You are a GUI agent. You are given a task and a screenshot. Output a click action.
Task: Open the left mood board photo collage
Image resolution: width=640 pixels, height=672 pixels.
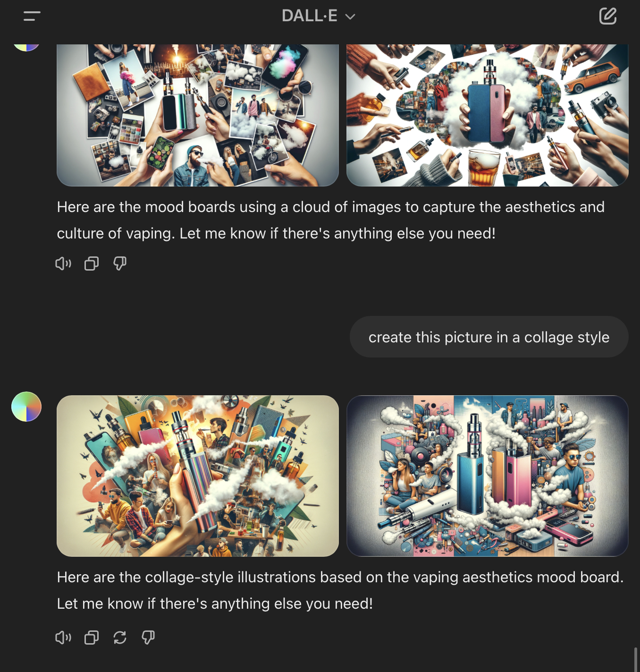click(198, 115)
